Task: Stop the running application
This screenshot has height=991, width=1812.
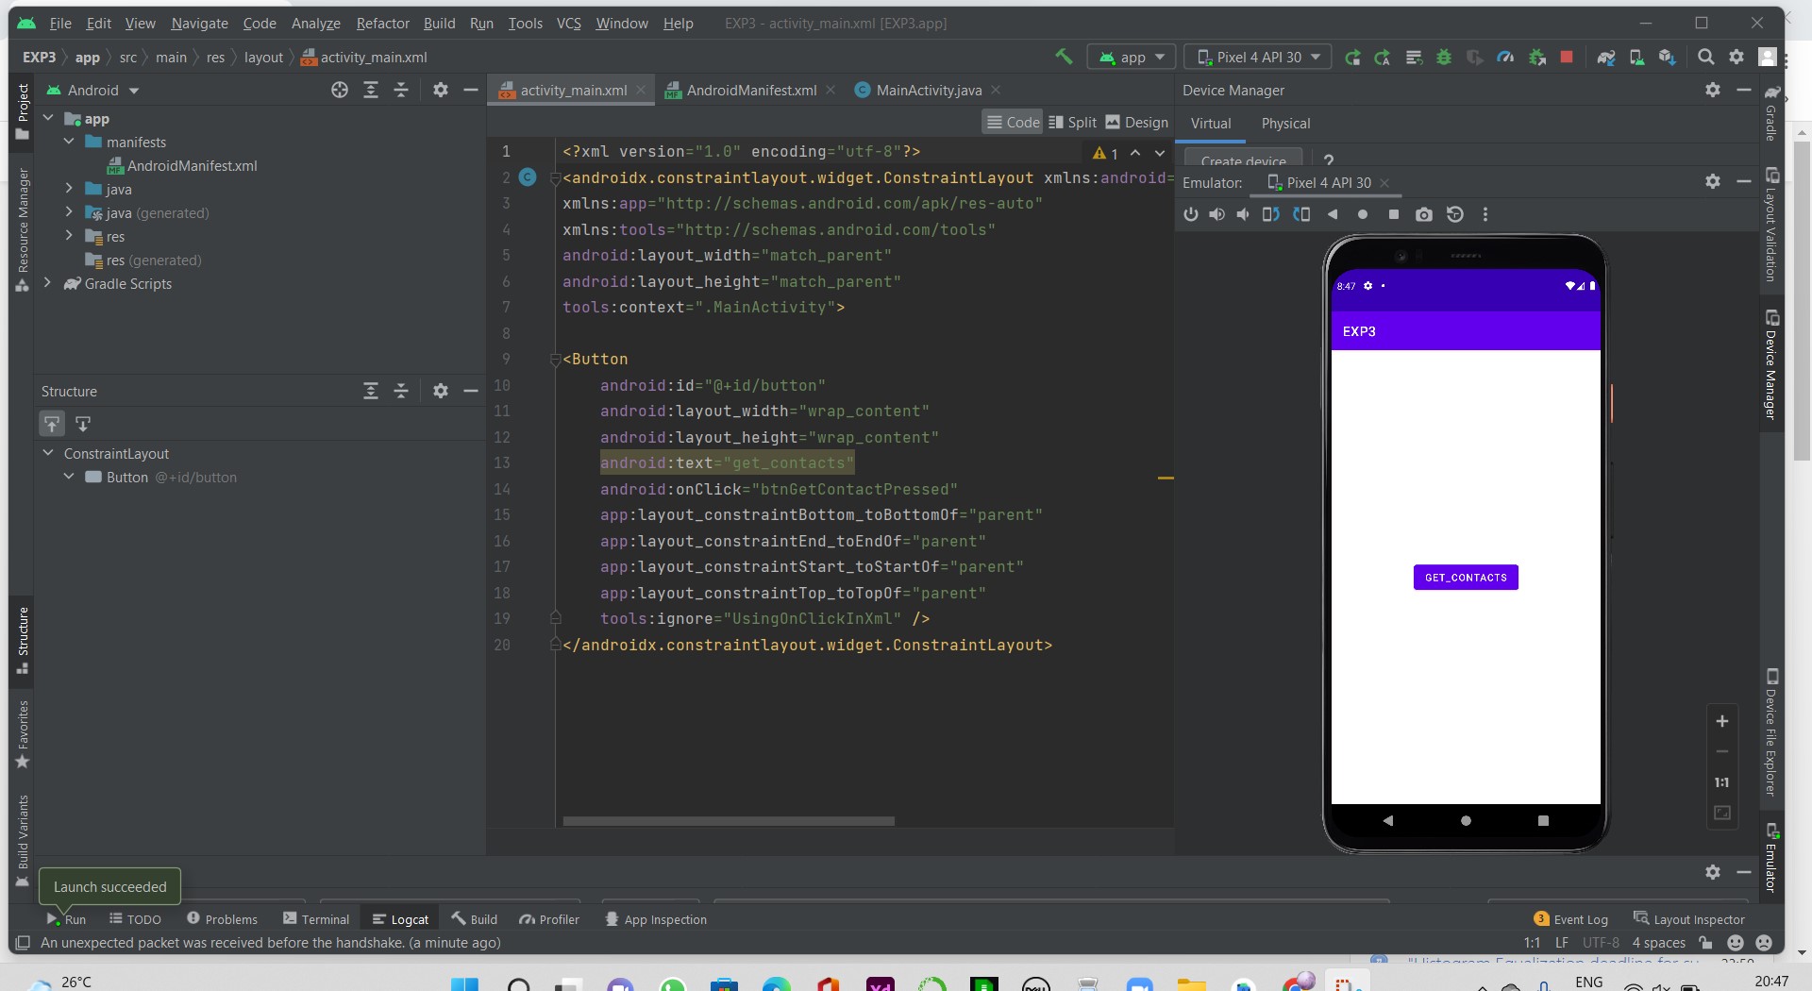Action: tap(1566, 57)
